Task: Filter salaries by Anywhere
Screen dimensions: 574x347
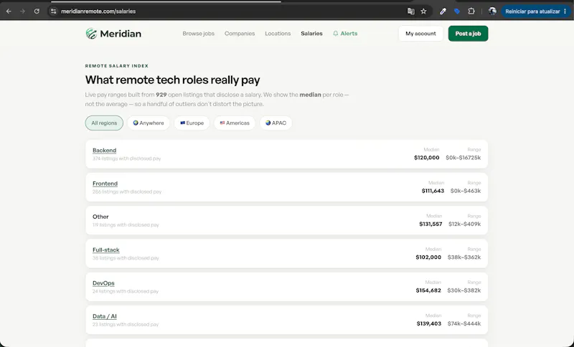Action: tap(149, 123)
